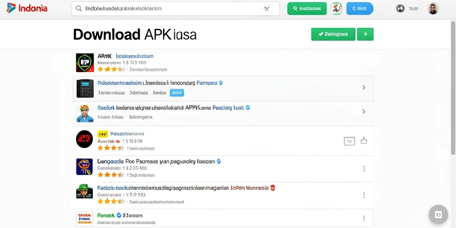Open the black circle app icon with red text
Viewport: 456px width, 228px height.
(x=84, y=139)
